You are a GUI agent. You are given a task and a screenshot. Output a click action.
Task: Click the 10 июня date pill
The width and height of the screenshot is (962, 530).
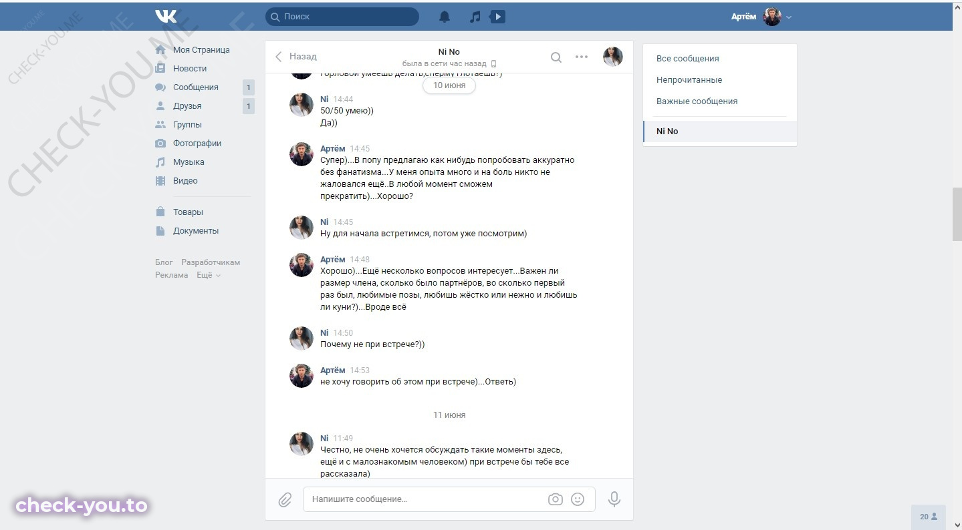pos(449,85)
